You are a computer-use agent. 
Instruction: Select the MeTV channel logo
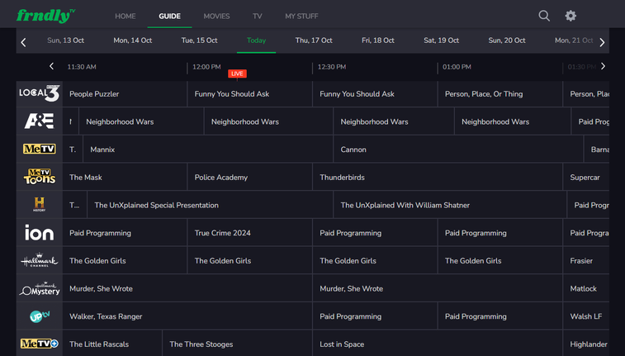[40, 150]
